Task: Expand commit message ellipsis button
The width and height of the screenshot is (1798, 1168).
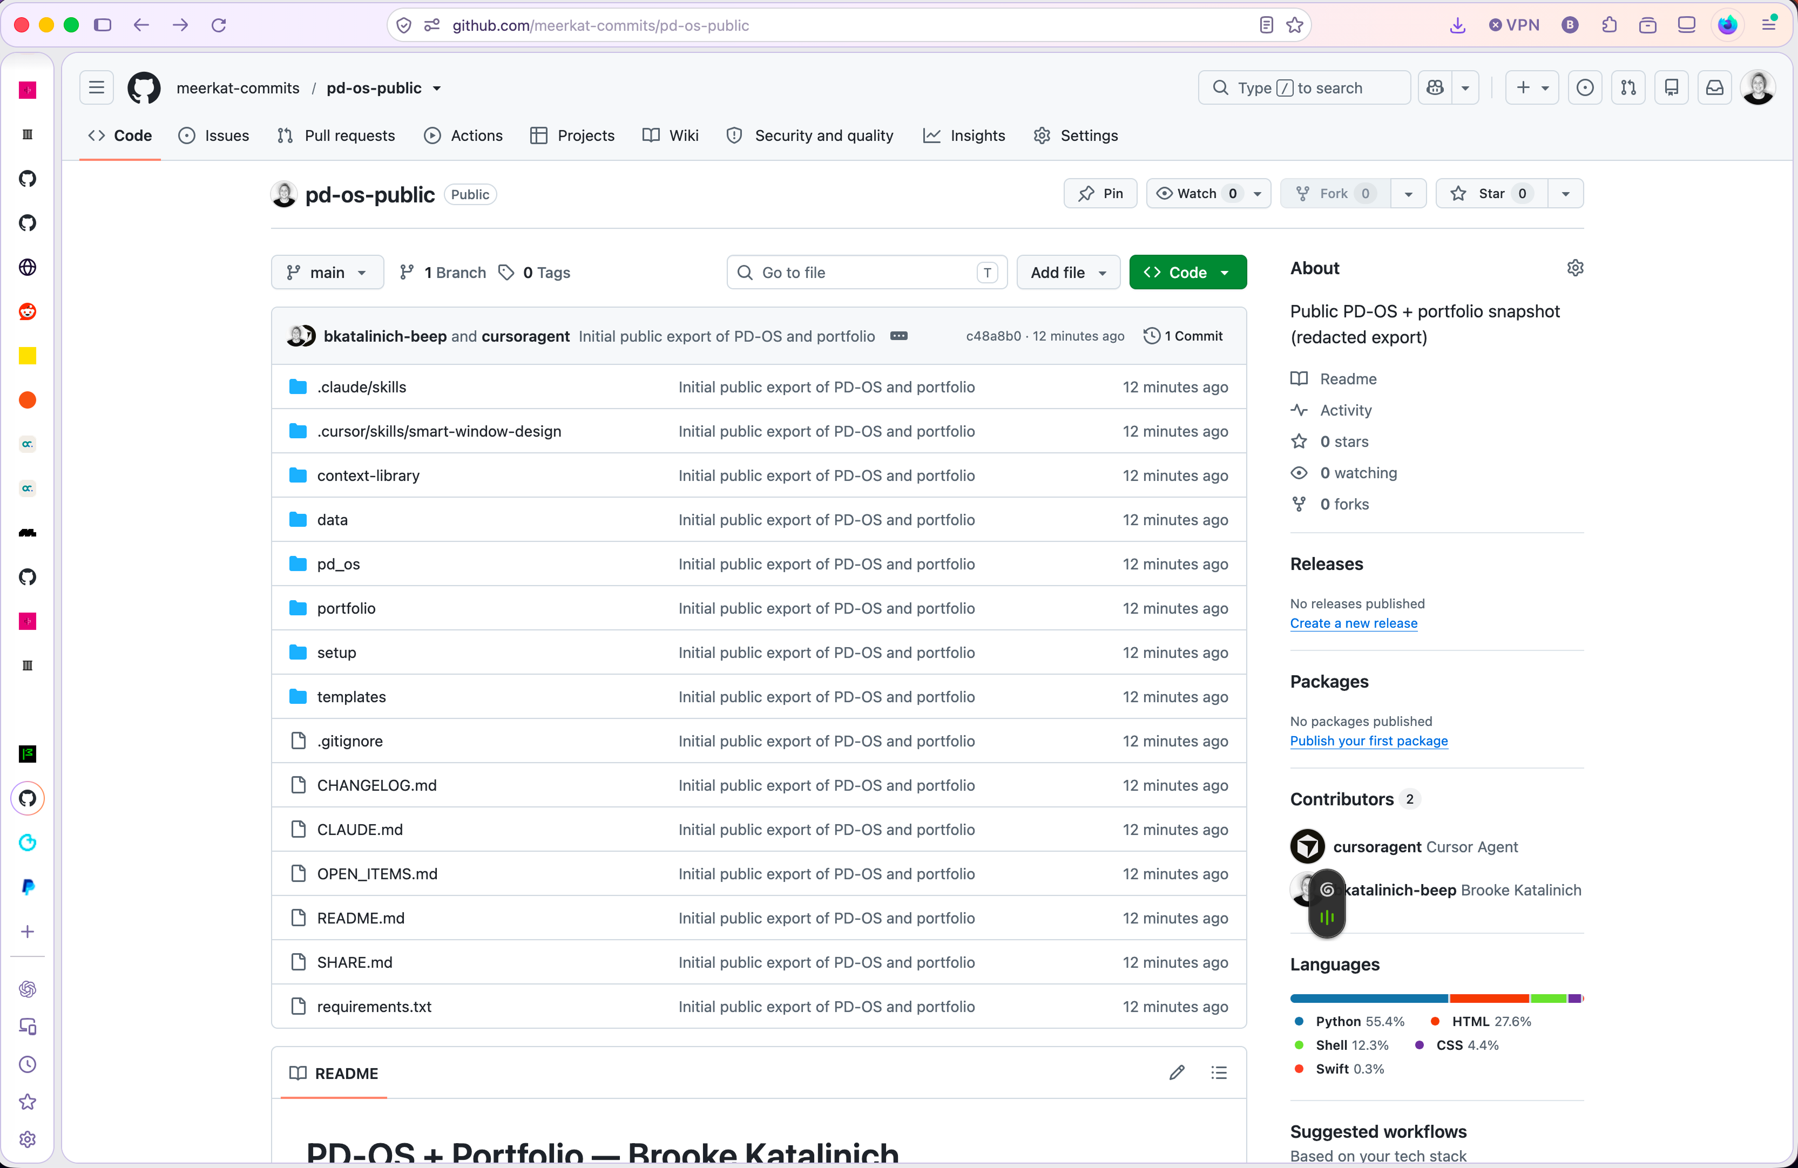Action: tap(898, 336)
